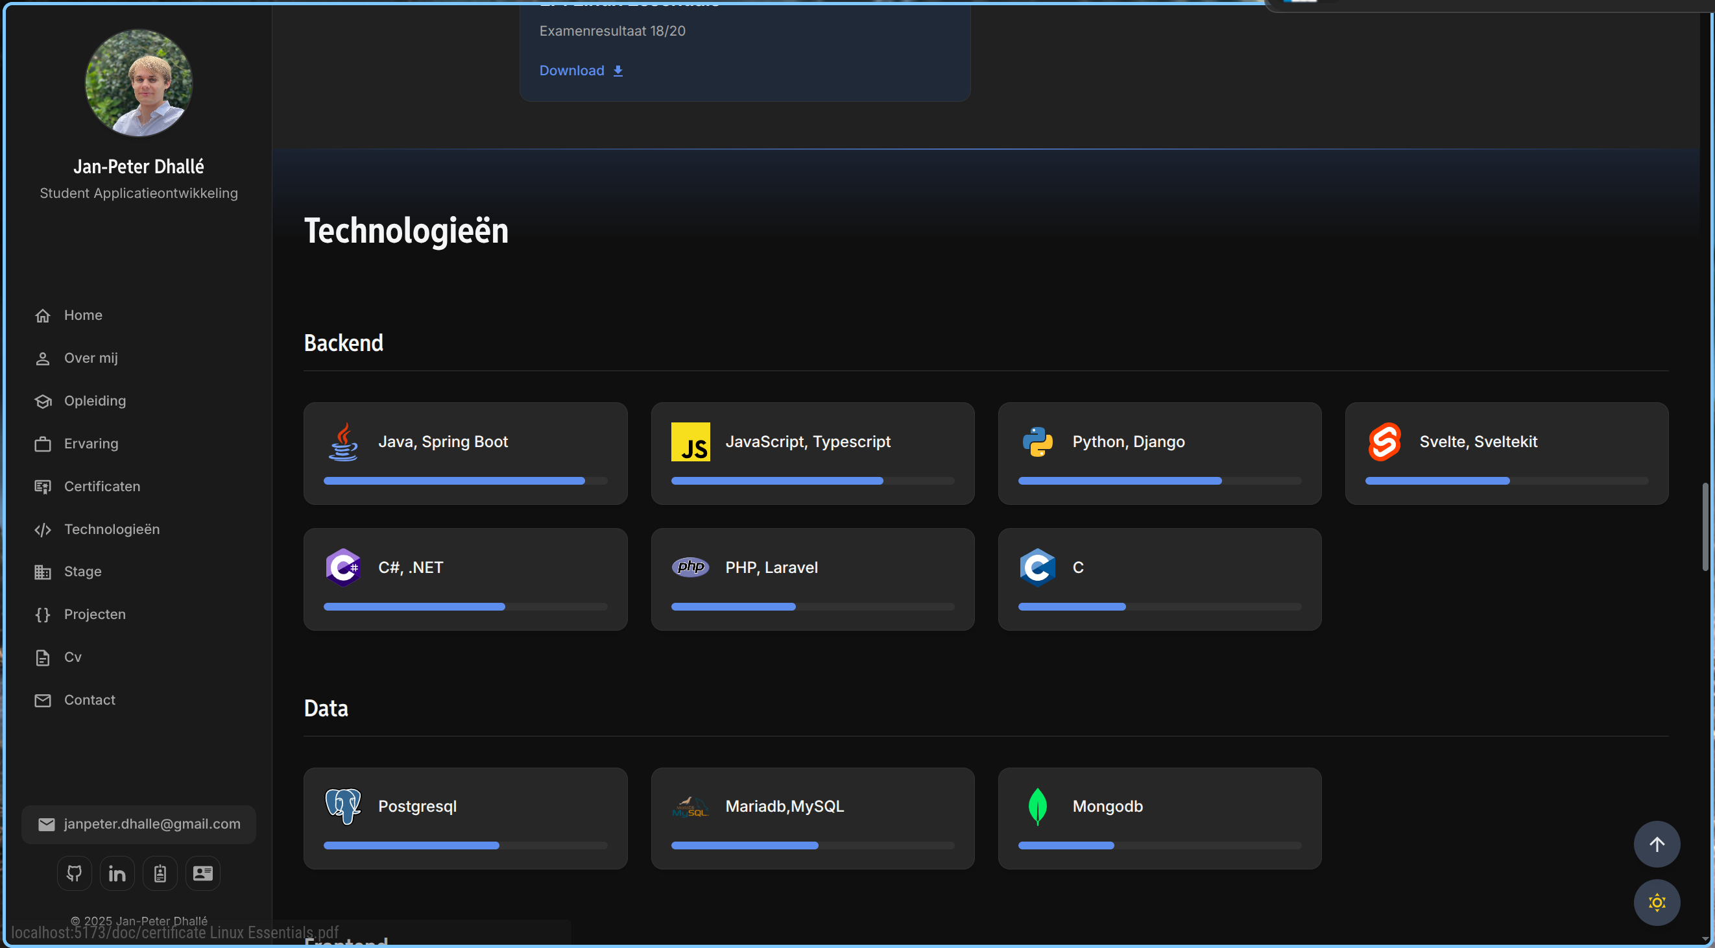
Task: Click the Stage building icon
Action: (43, 572)
